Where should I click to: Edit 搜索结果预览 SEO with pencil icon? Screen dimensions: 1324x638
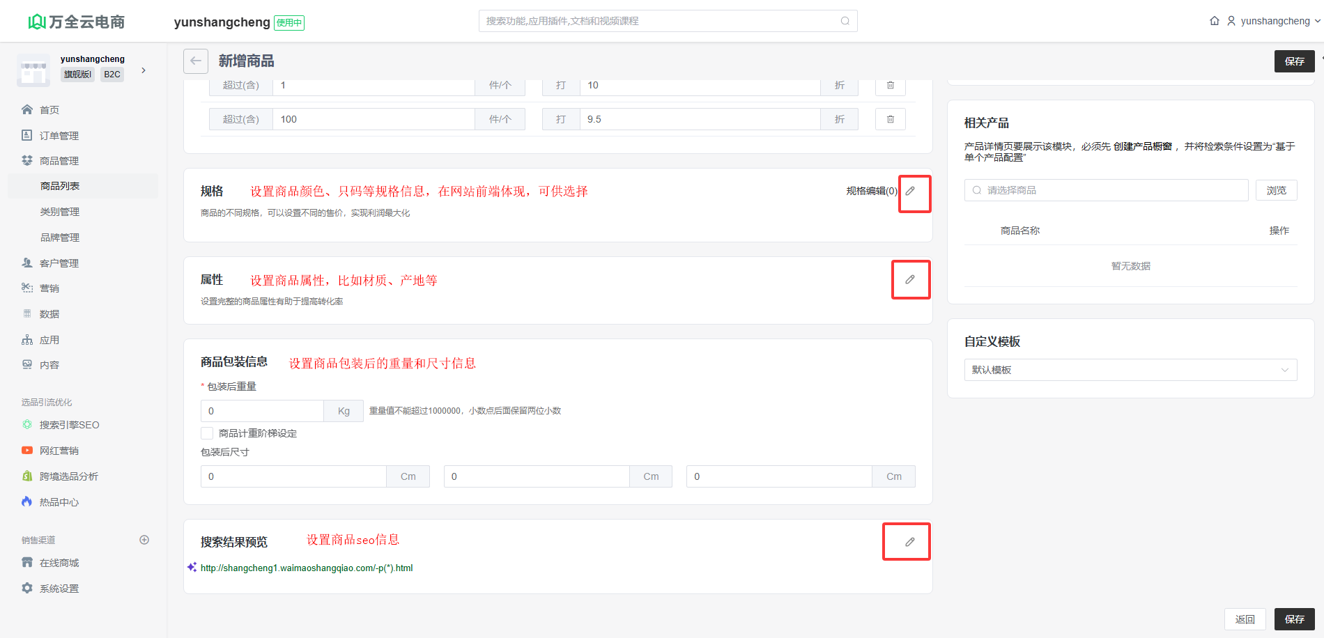click(910, 542)
